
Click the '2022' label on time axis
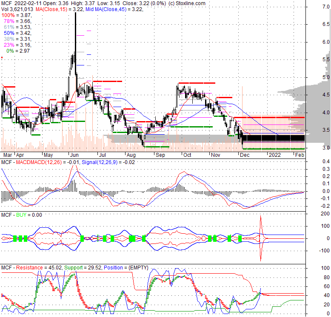click(x=275, y=155)
